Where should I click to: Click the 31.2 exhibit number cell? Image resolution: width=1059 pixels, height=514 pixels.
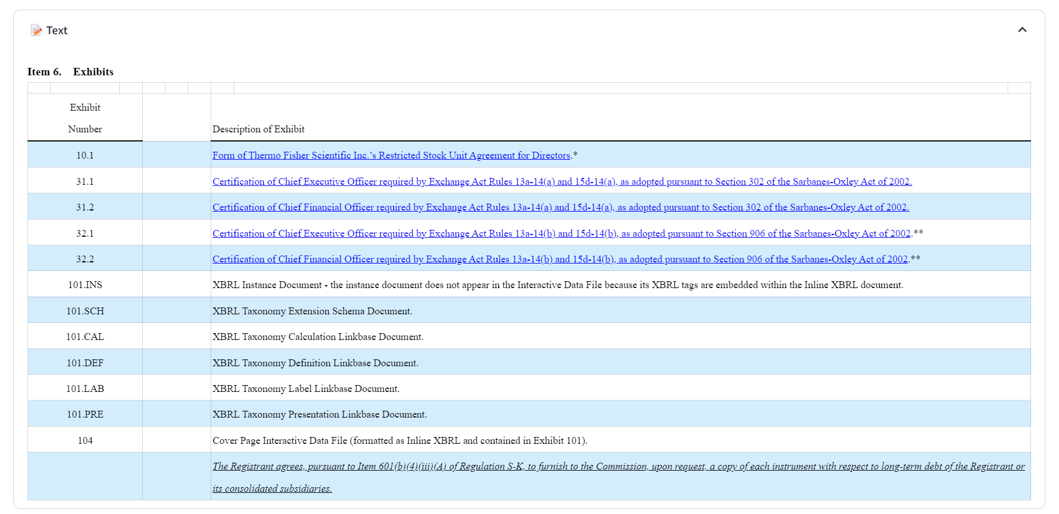tap(84, 207)
